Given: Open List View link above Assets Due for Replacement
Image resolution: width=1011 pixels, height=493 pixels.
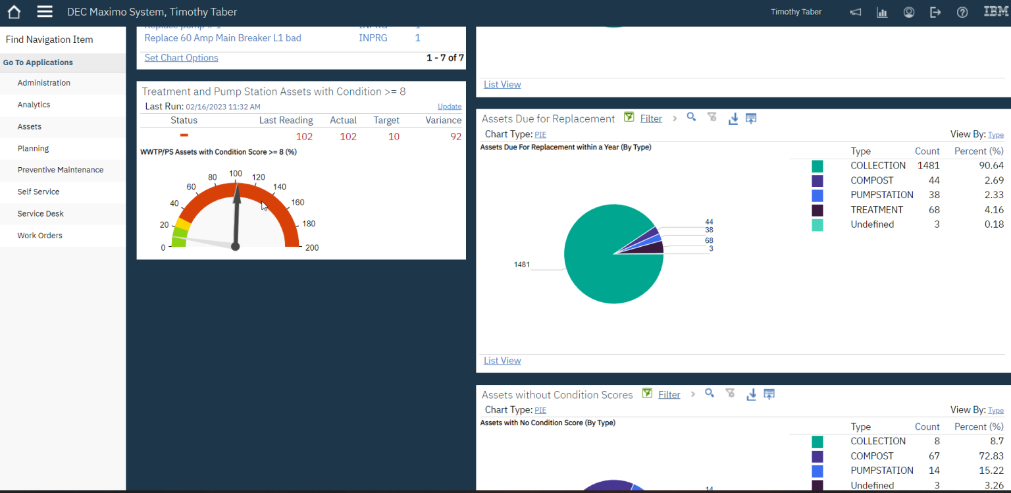Looking at the screenshot, I should click(502, 84).
